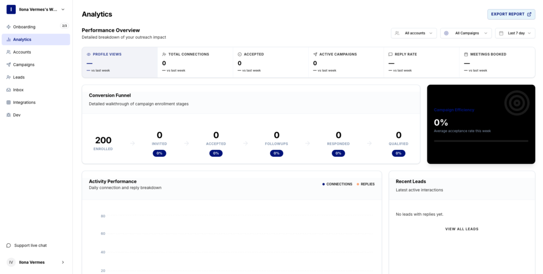
Task: Go to the Analytics page in sidebar
Action: click(36, 39)
